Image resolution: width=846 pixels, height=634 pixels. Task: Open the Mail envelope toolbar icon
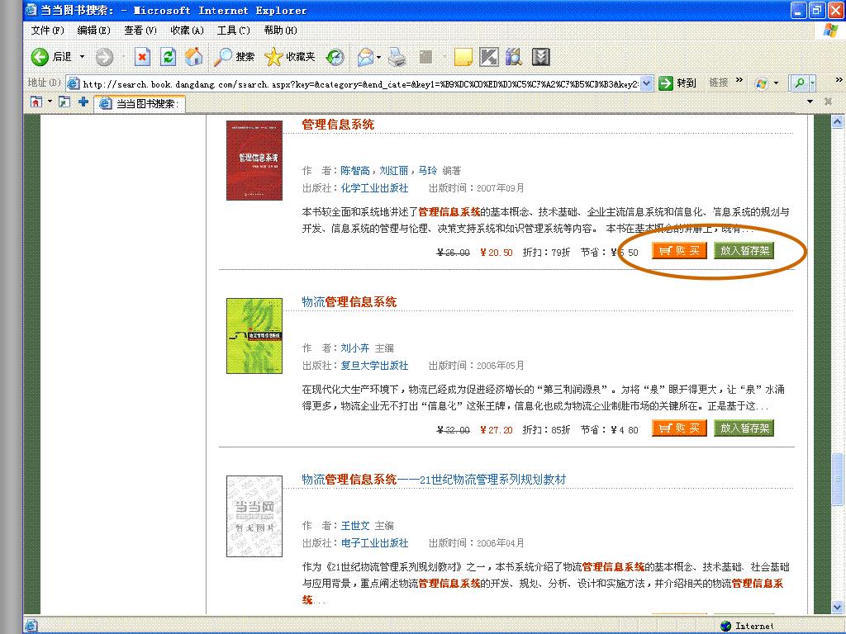coord(366,57)
